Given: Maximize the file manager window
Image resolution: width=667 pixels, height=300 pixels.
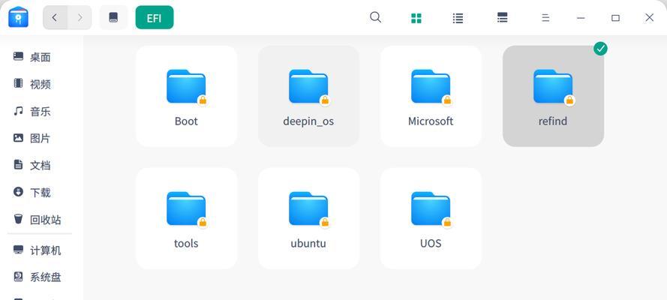Looking at the screenshot, I should [615, 18].
